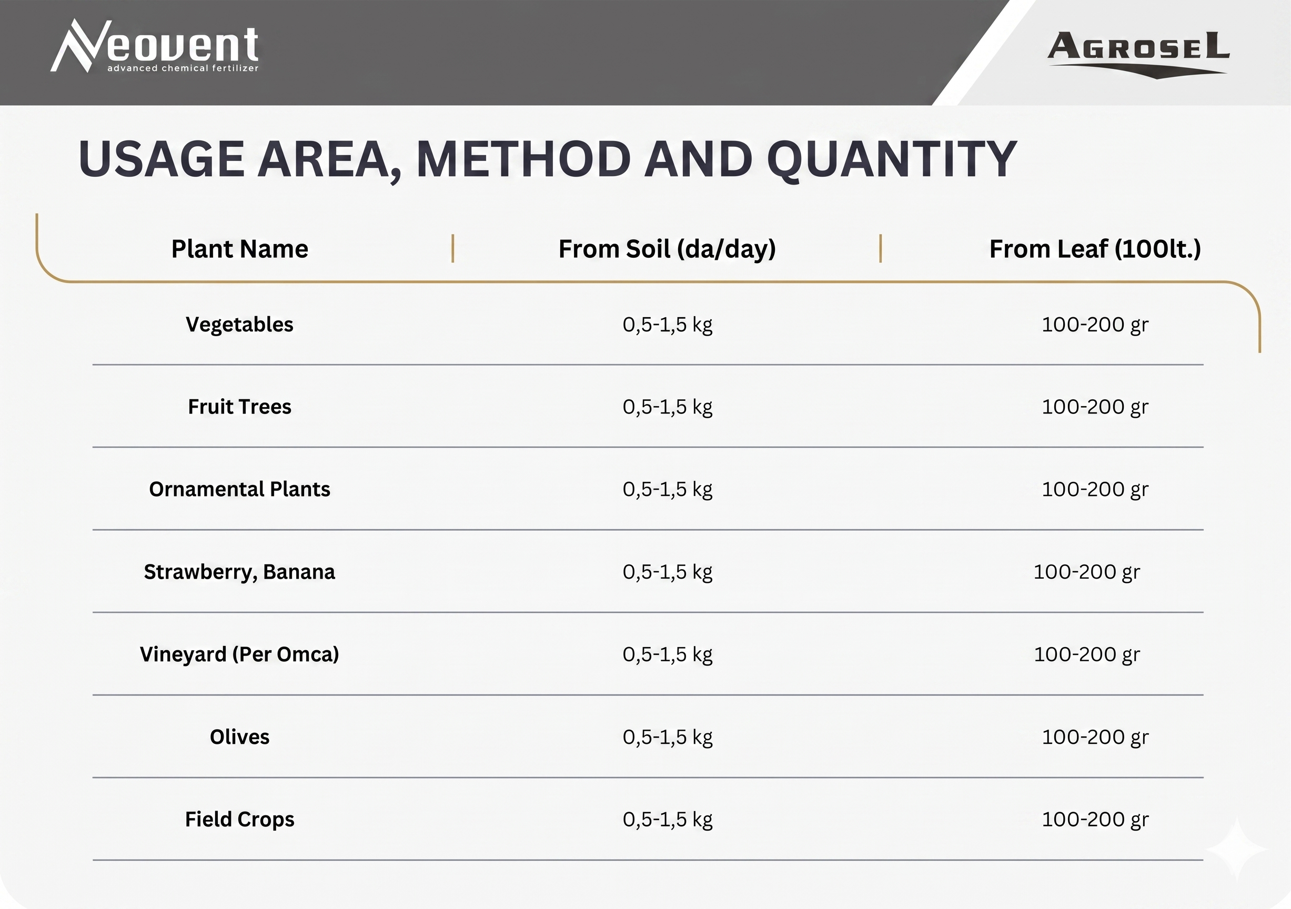Select the Usage Area, Method and Quantity title
Image resolution: width=1291 pixels, height=909 pixels.
[x=547, y=159]
